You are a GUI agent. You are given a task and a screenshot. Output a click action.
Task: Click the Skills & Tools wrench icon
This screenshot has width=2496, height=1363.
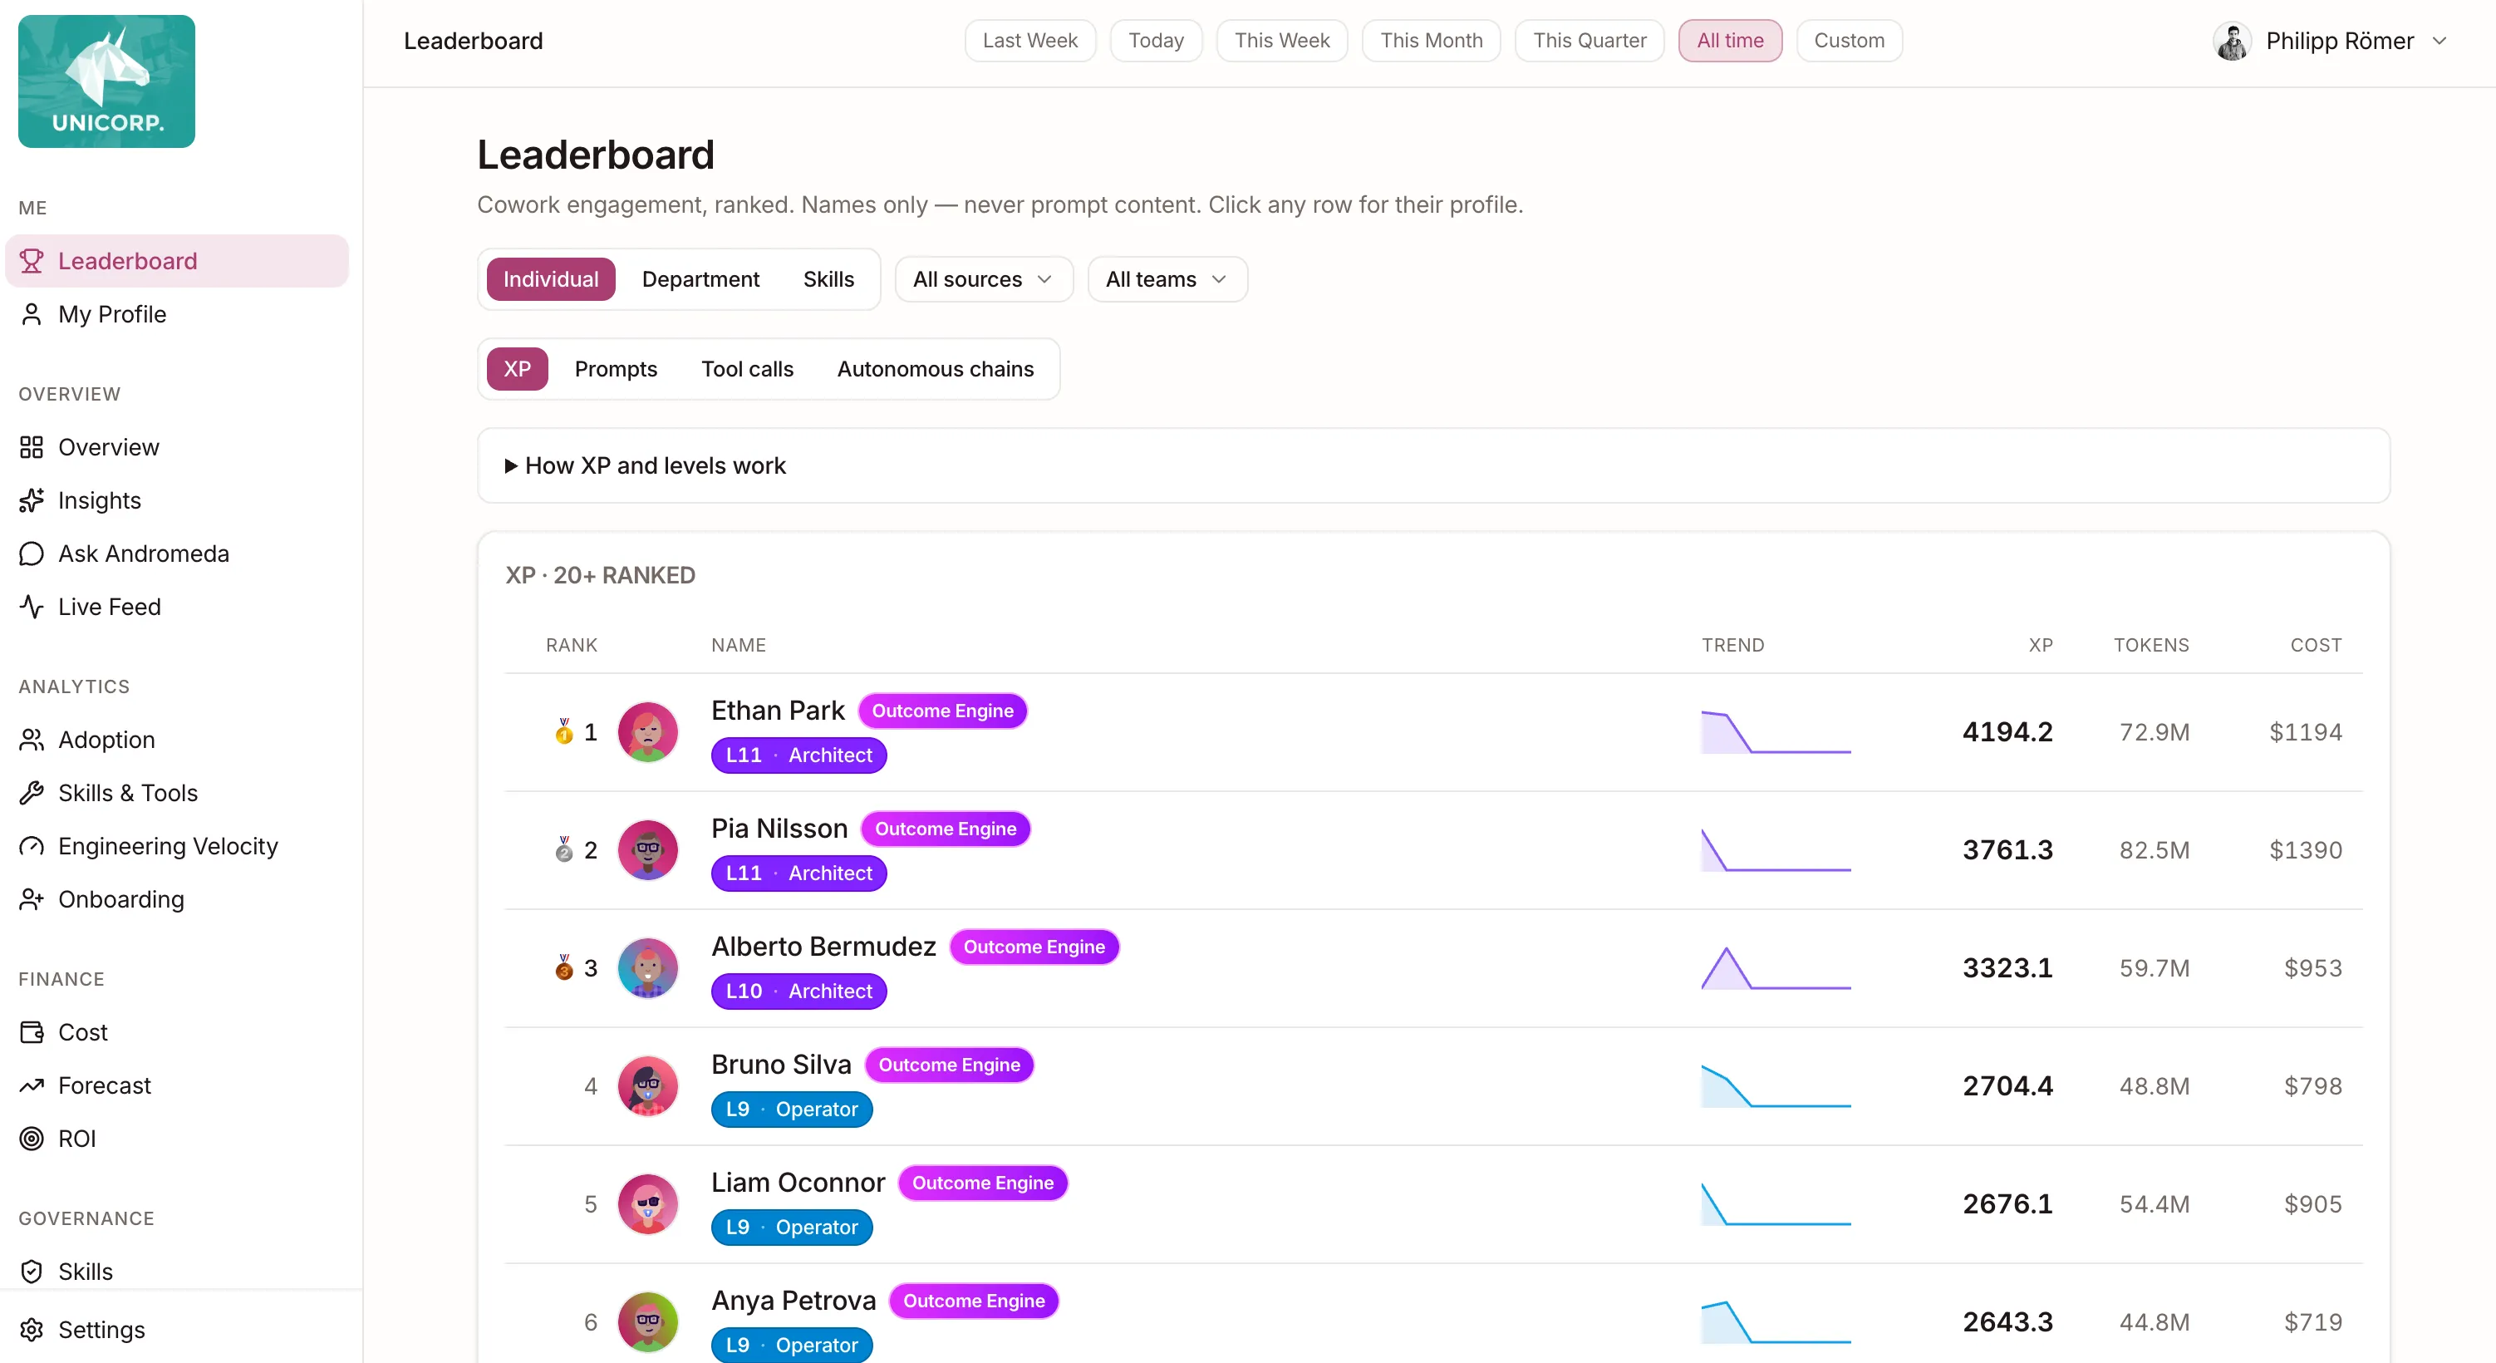click(32, 793)
